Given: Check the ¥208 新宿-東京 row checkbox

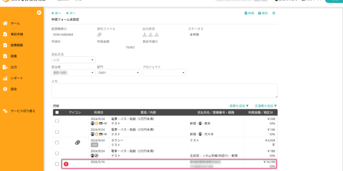Looking at the screenshot, I should (57, 121).
